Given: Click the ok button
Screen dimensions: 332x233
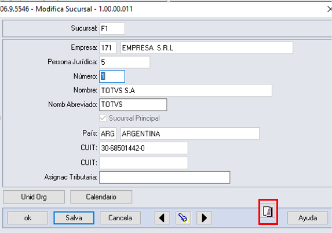Looking at the screenshot, I should (x=28, y=218).
